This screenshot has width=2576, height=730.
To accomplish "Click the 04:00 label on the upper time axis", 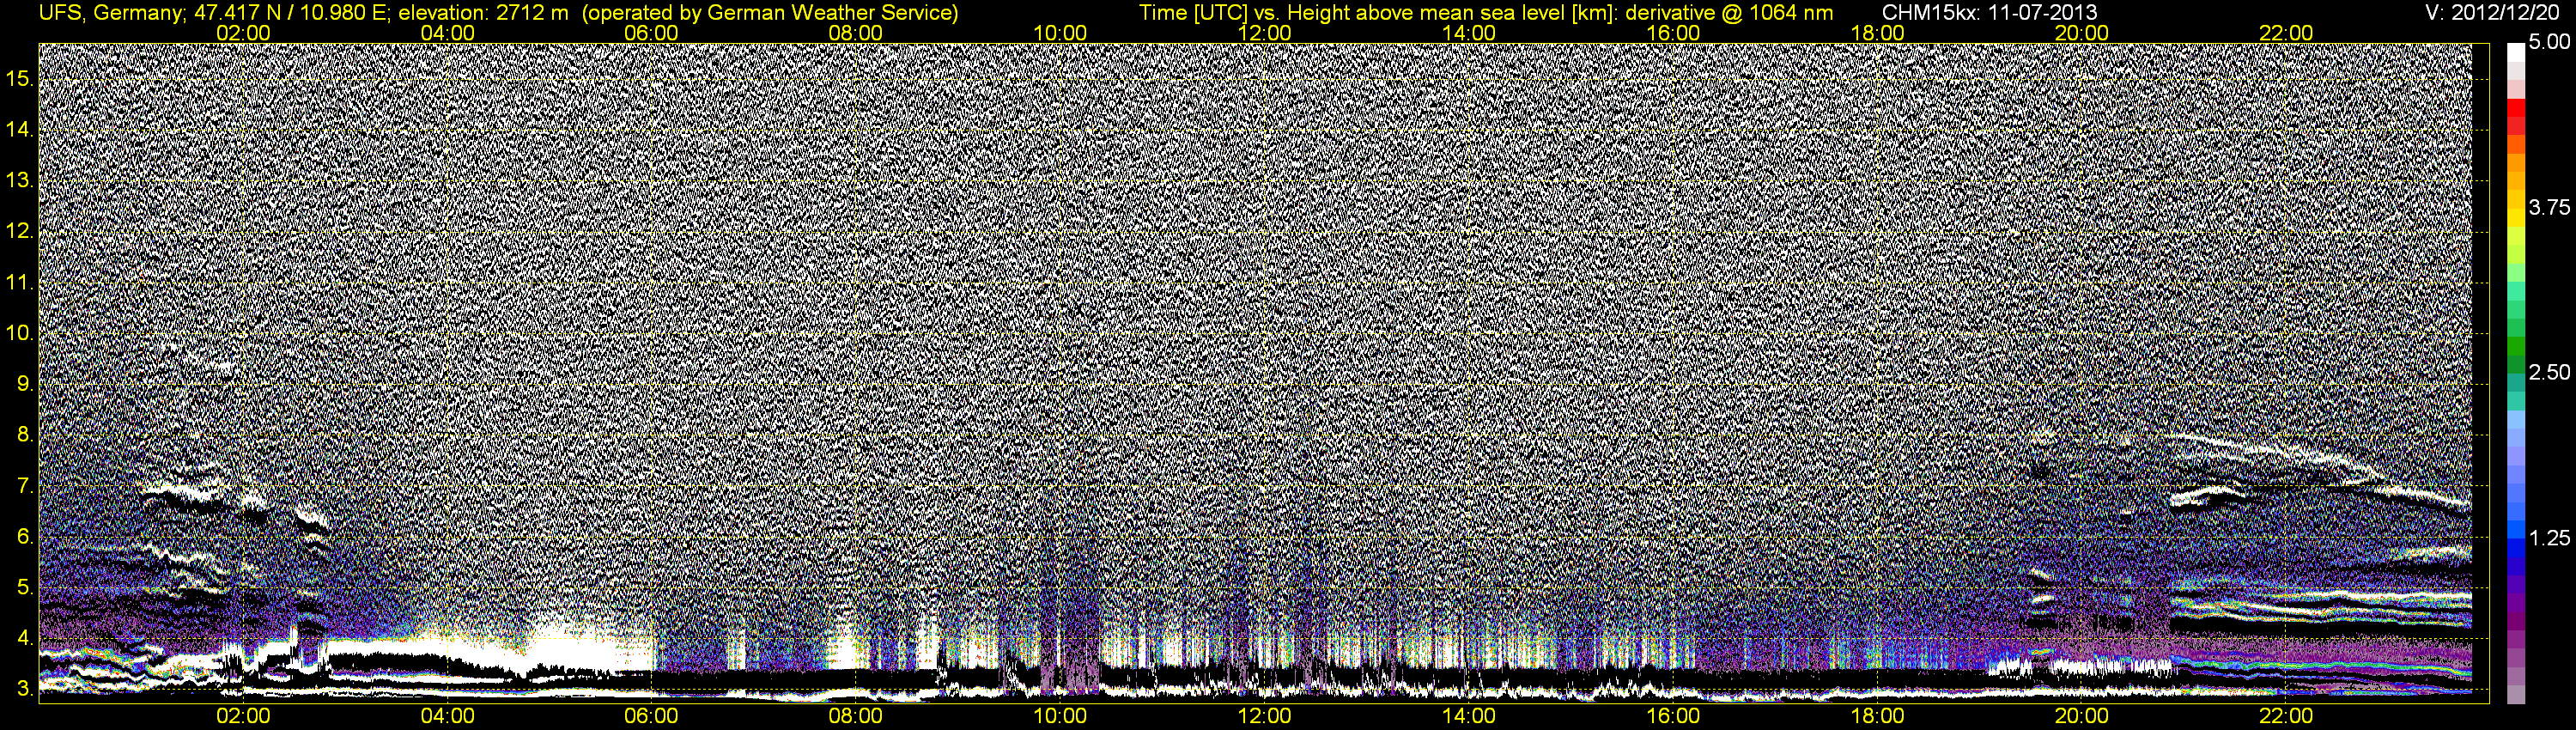I will click(x=447, y=33).
